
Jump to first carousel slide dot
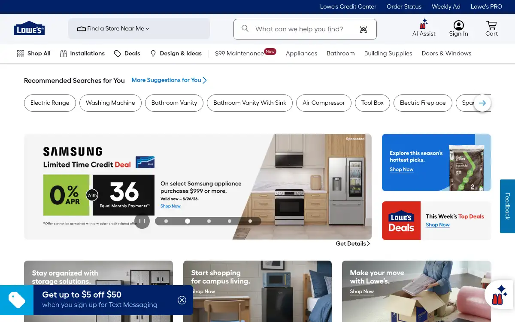tap(166, 221)
